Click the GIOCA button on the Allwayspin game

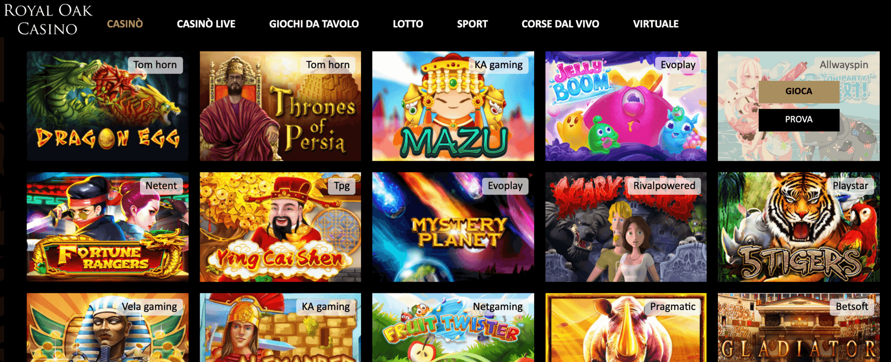pyautogui.click(x=799, y=91)
